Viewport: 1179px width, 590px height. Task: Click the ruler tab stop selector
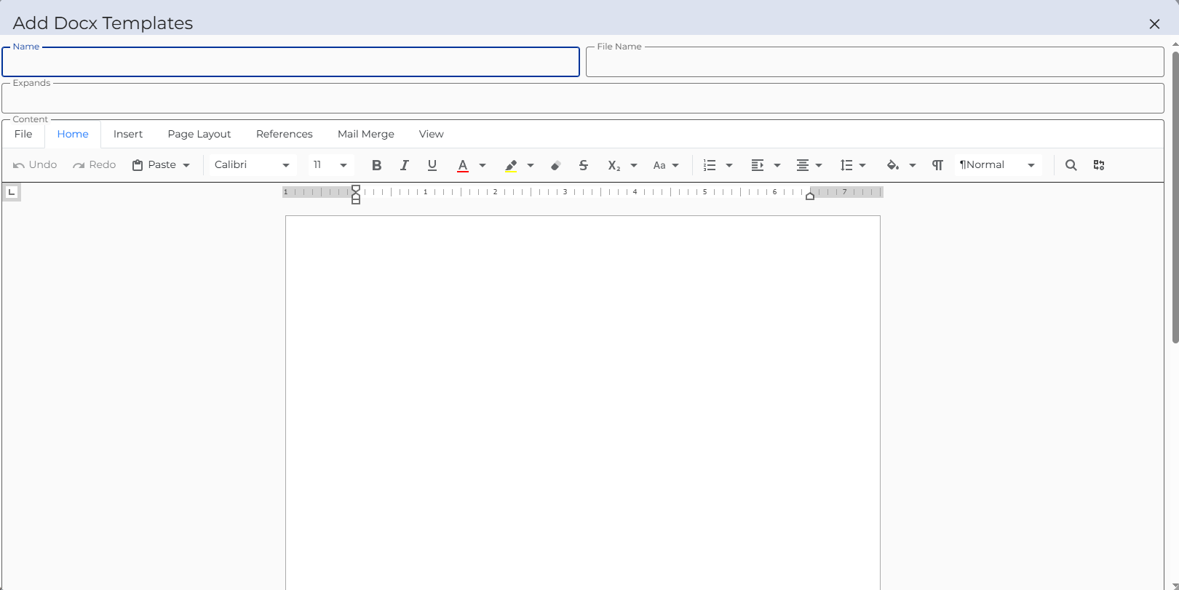12,192
